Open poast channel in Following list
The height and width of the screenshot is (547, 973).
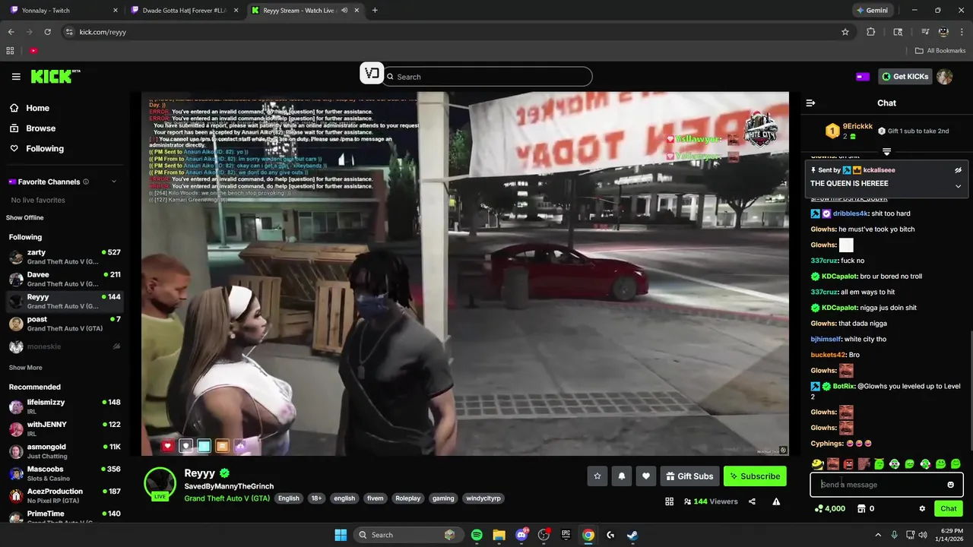coord(65,324)
